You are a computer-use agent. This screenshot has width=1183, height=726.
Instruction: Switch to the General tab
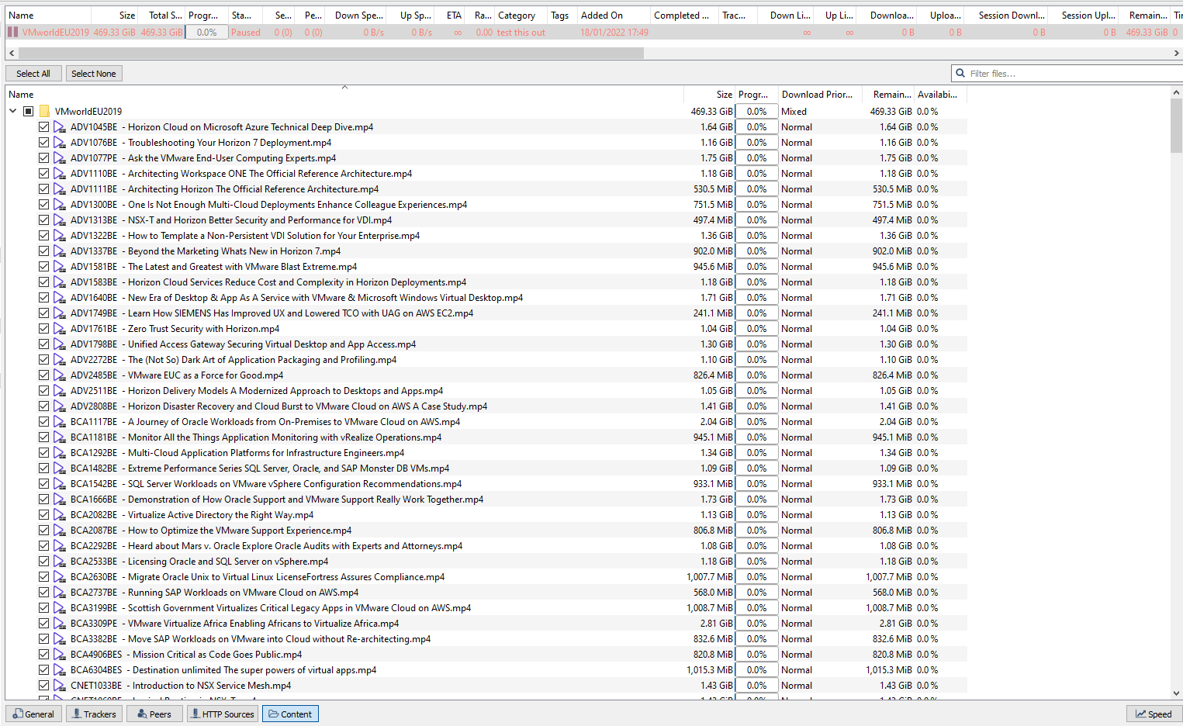33,713
